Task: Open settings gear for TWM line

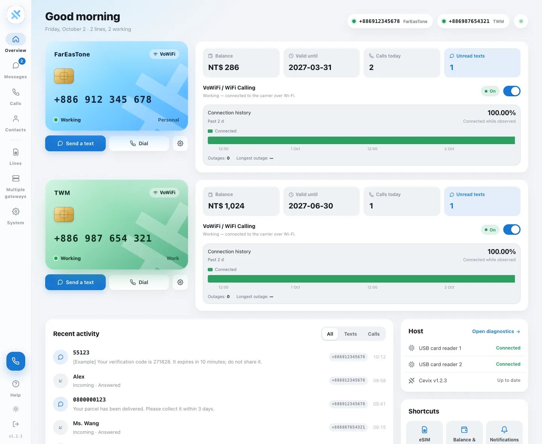Action: tap(180, 282)
